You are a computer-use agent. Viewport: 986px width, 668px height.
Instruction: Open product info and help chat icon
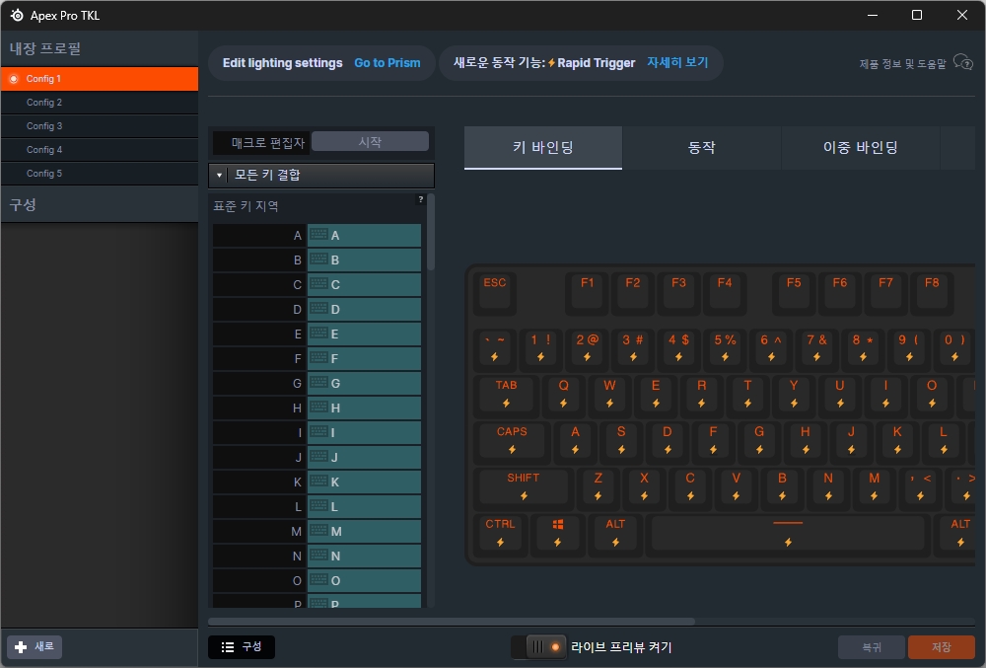coord(962,62)
